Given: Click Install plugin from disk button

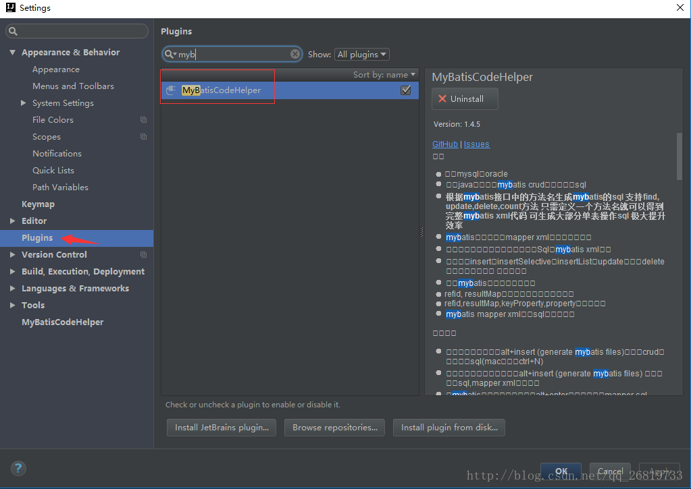Looking at the screenshot, I should coord(449,428).
